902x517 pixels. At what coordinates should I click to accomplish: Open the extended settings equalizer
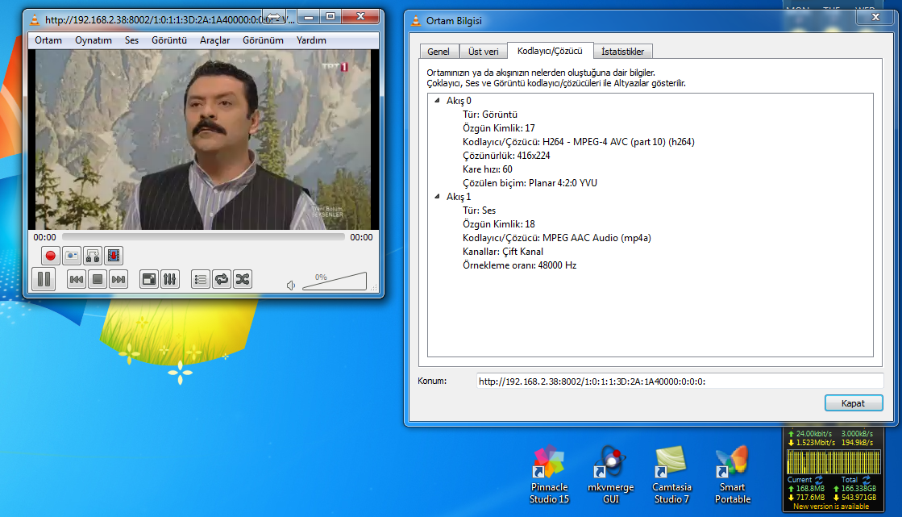169,279
